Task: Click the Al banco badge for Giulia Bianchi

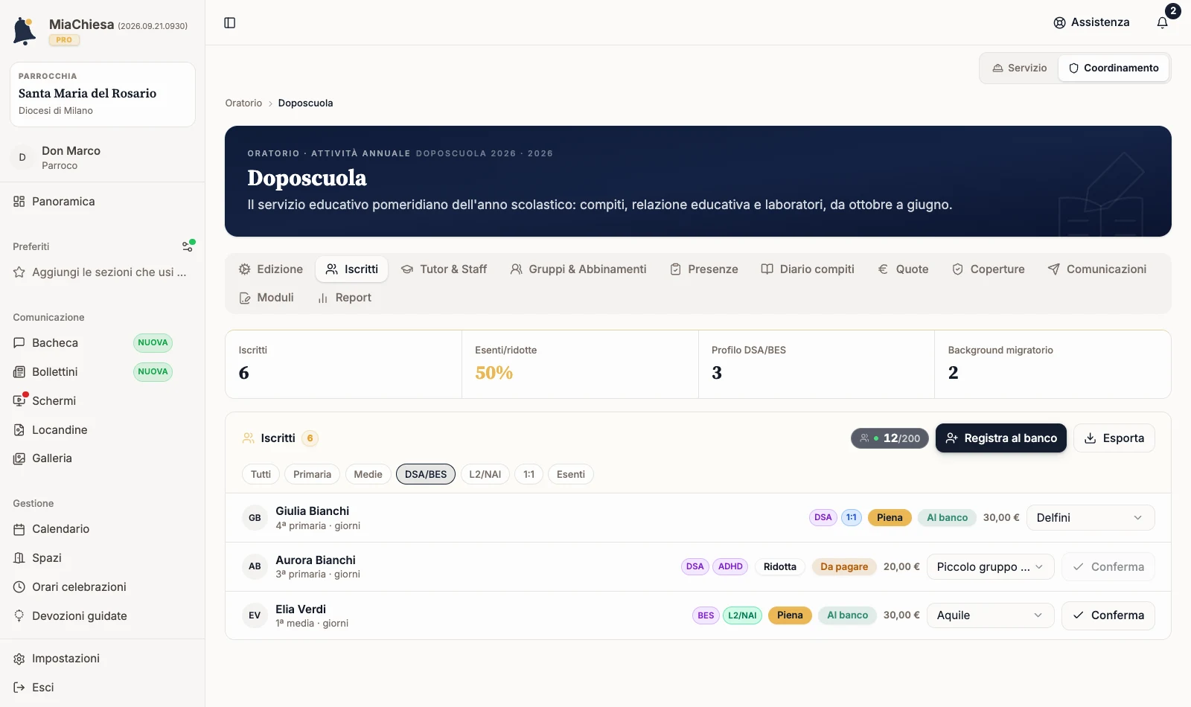Action: pos(947,518)
